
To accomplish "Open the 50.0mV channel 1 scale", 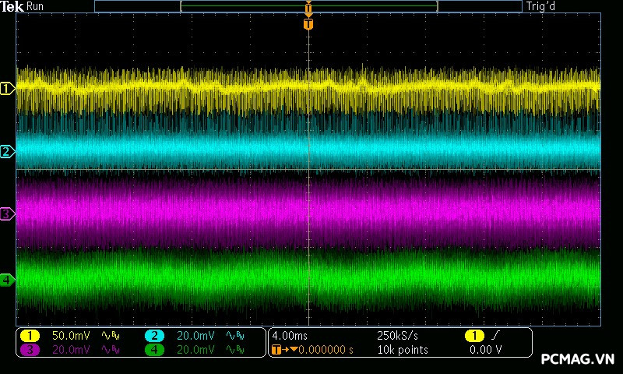I will tap(70, 336).
